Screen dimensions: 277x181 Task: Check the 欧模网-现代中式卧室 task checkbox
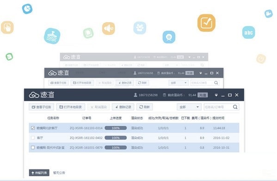(33, 147)
